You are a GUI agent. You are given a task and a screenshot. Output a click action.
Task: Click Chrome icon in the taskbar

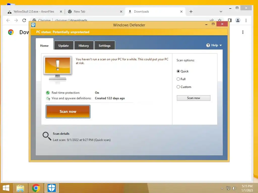pos(36,188)
